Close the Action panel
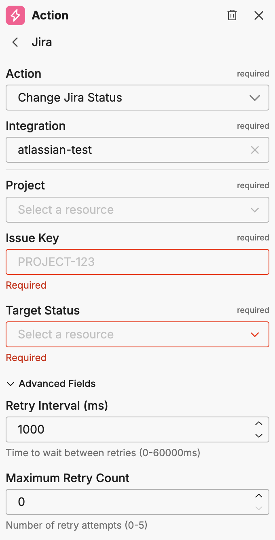Screen dimensions: 275x540 coord(259,15)
